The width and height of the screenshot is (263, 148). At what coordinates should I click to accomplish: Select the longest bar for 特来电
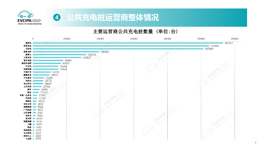click(x=128, y=42)
